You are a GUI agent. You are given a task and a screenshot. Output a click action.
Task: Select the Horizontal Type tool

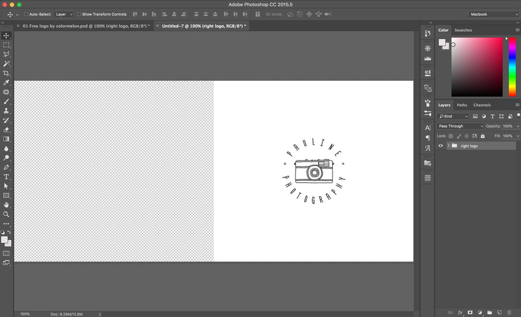click(6, 177)
